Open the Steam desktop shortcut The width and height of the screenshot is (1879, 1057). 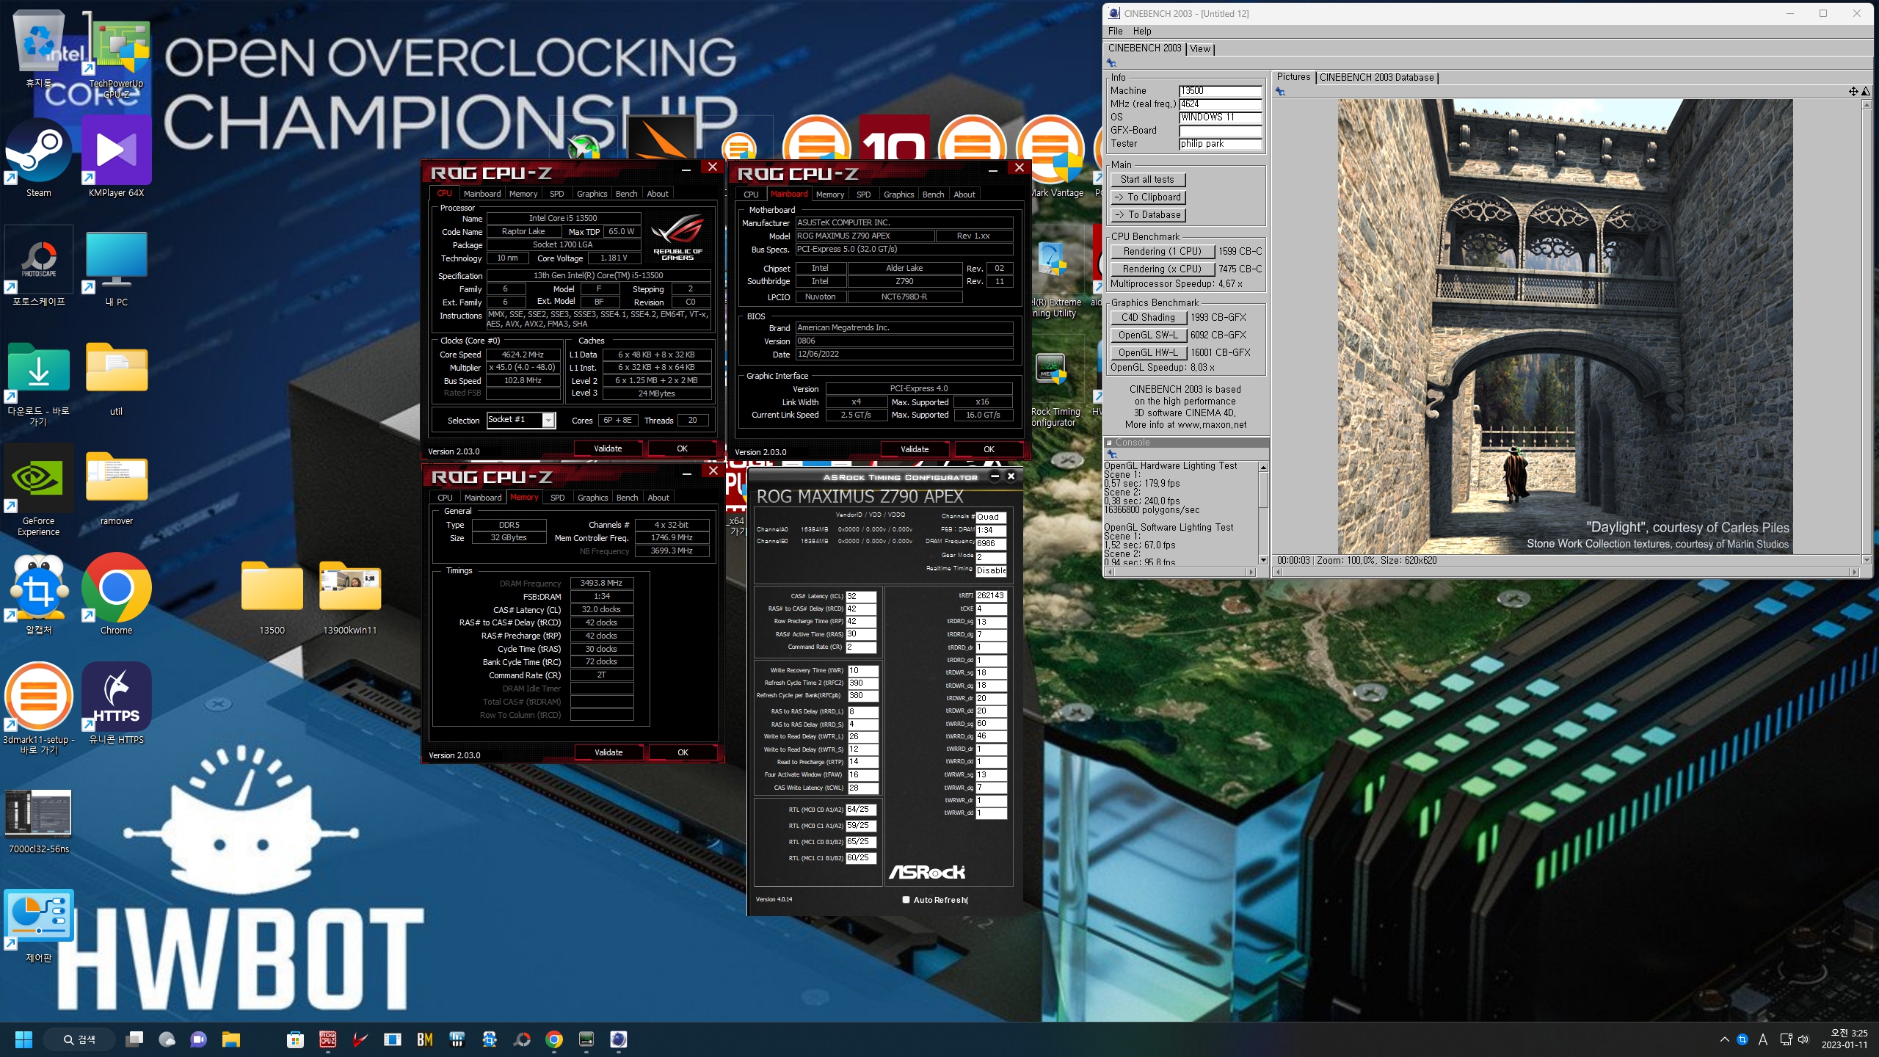[39, 158]
